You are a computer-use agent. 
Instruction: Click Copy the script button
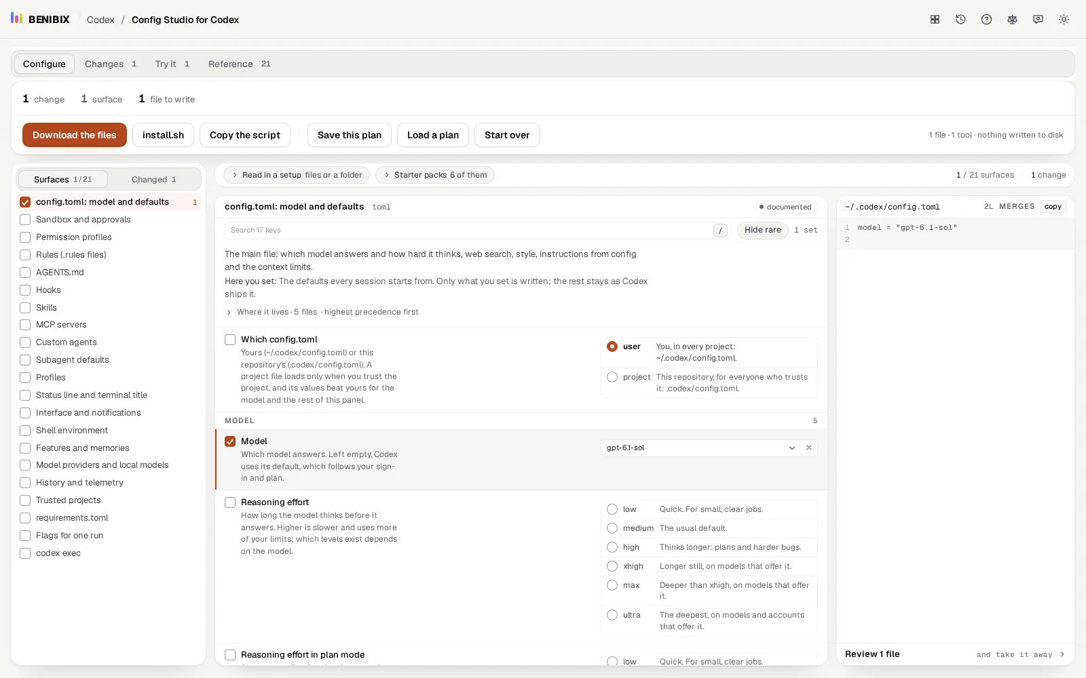point(245,135)
